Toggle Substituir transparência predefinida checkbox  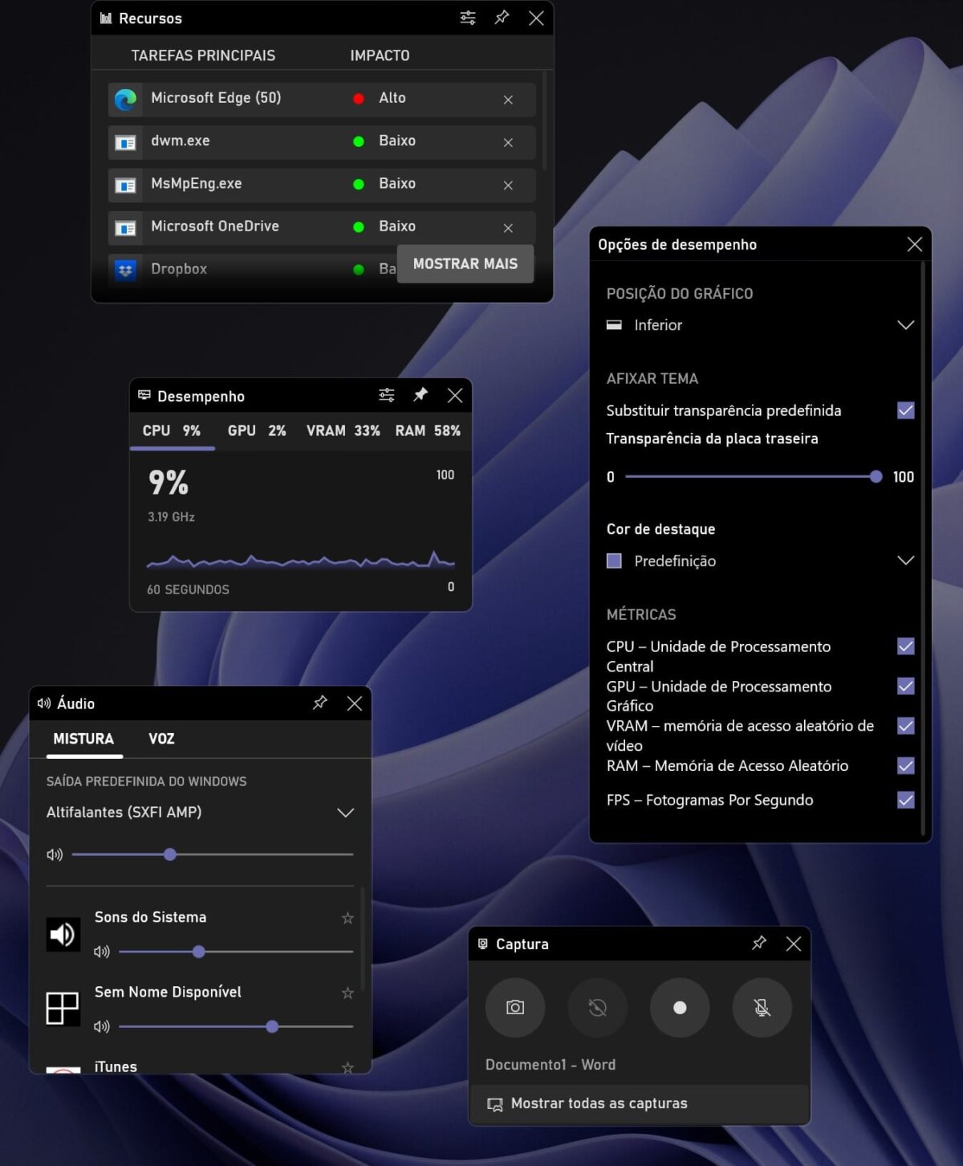coord(906,410)
